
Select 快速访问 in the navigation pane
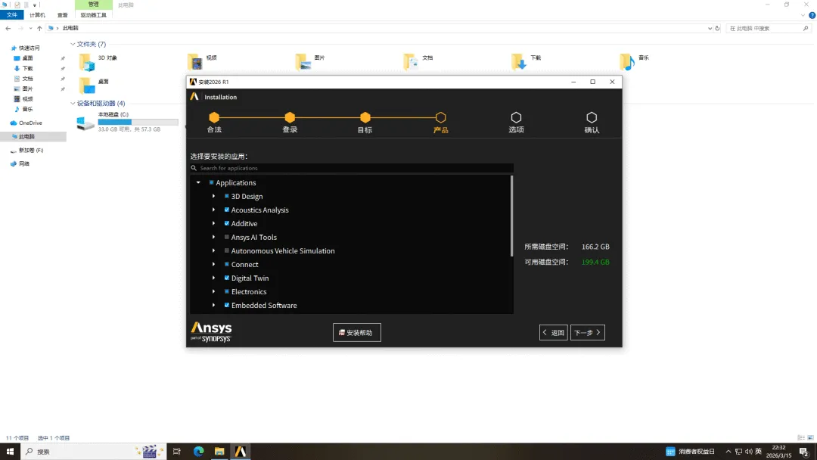click(29, 48)
